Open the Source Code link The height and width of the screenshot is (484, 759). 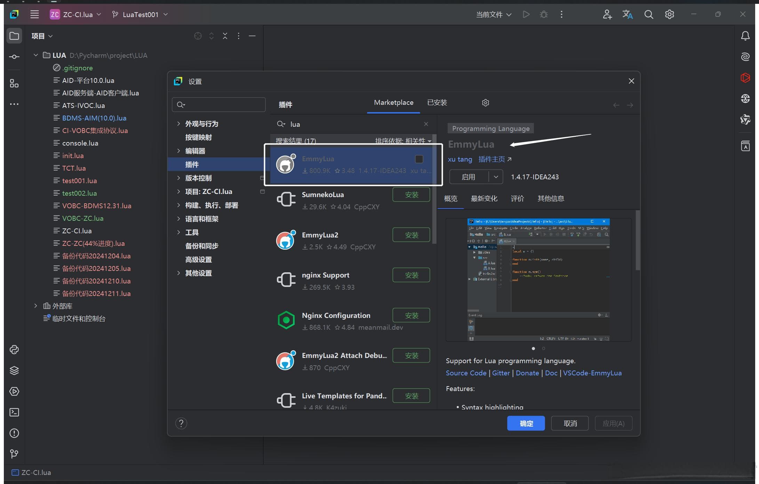pos(466,373)
